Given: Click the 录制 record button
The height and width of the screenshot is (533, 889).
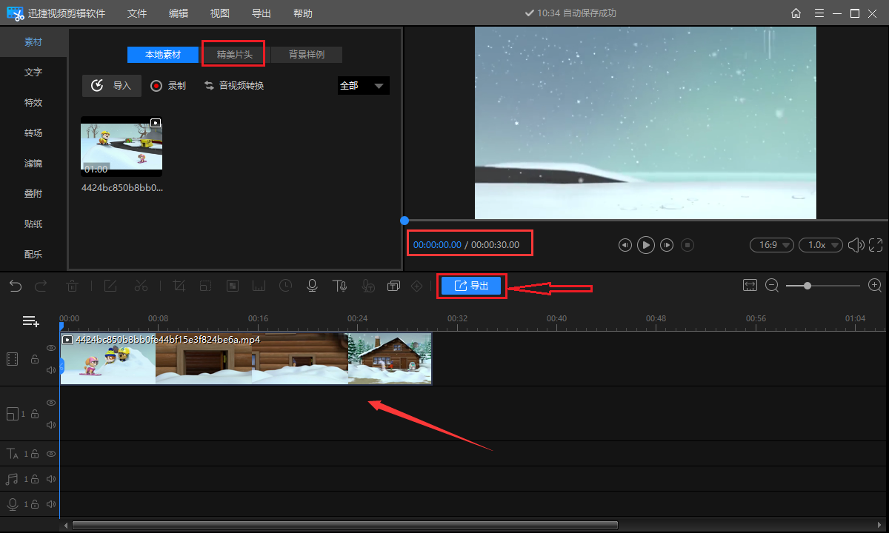Looking at the screenshot, I should 168,86.
